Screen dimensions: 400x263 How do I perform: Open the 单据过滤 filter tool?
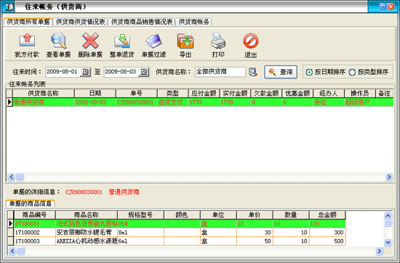154,41
